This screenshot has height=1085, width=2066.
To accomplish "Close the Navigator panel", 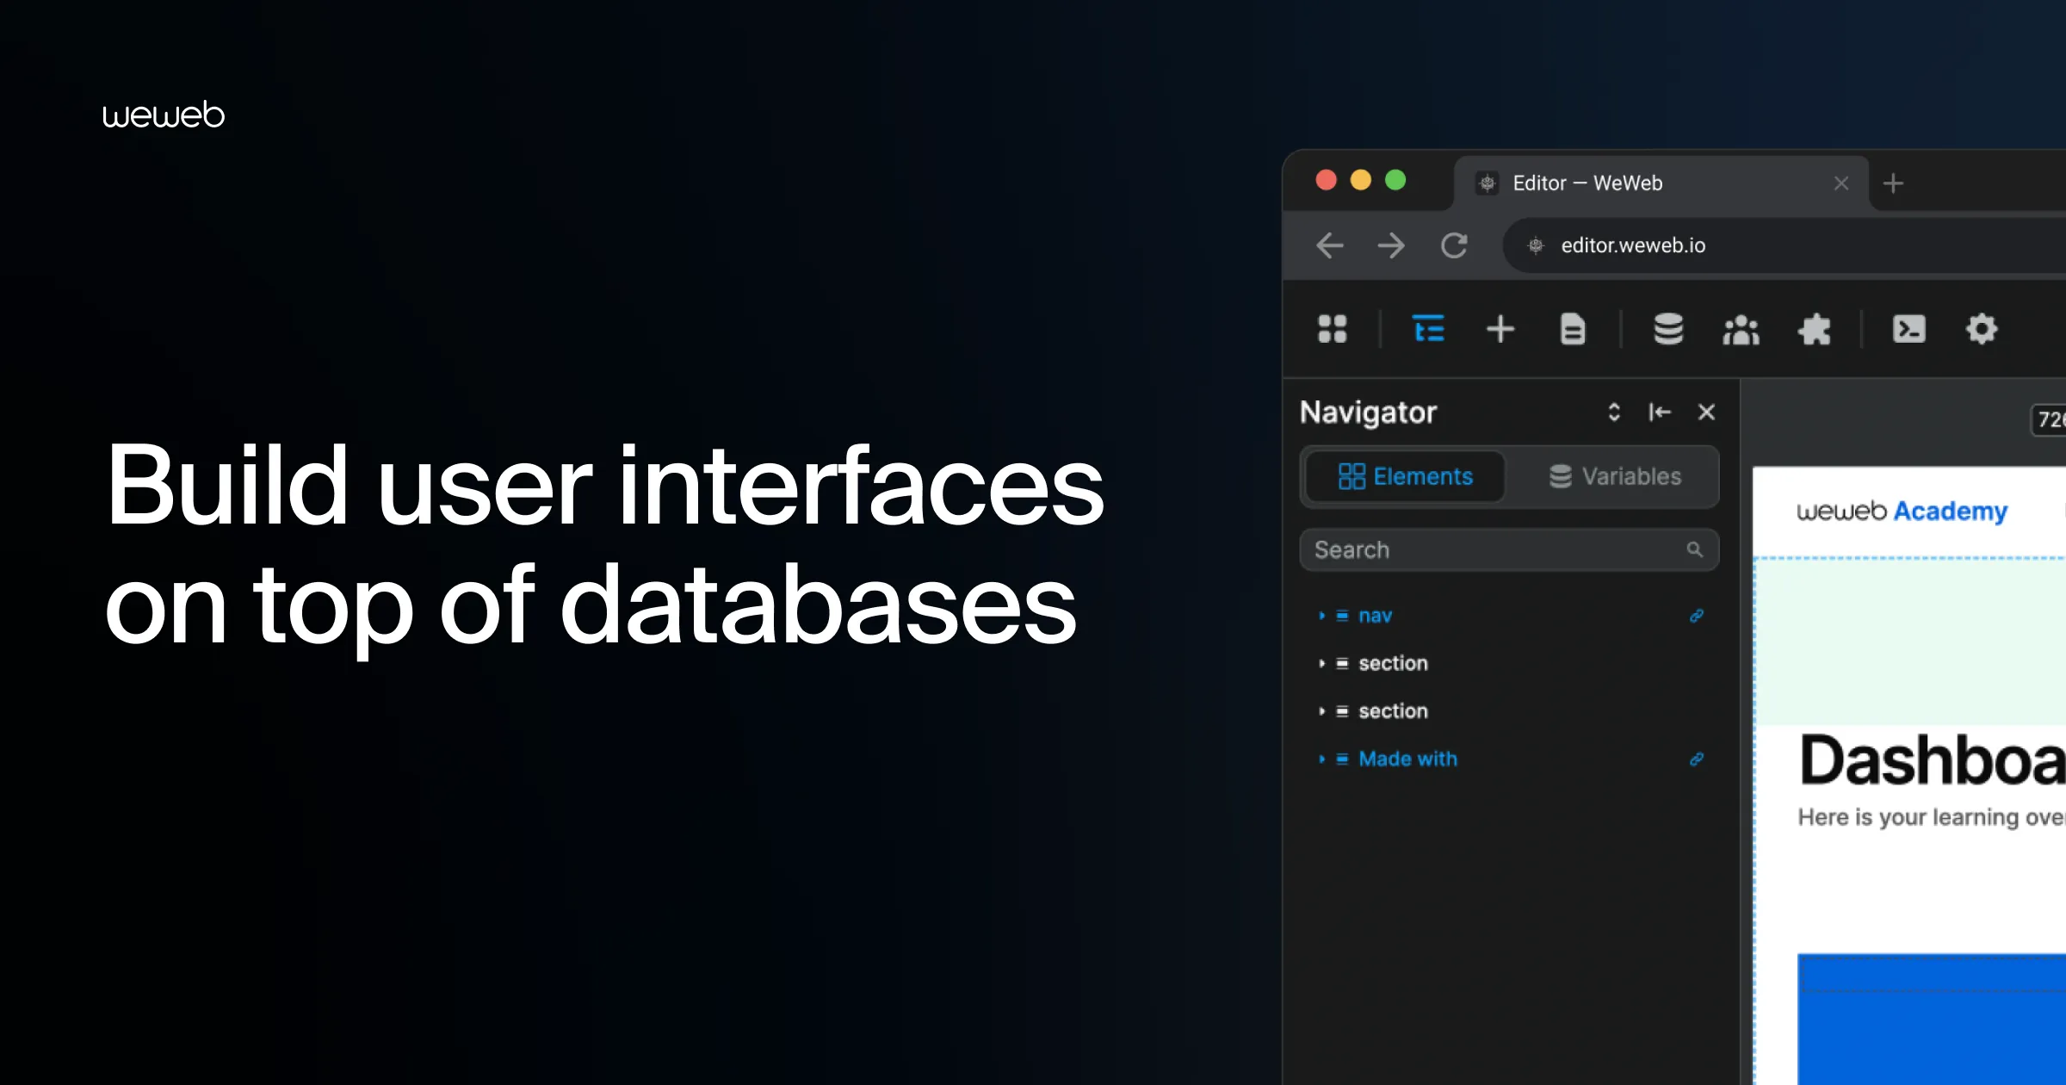I will click(1705, 412).
